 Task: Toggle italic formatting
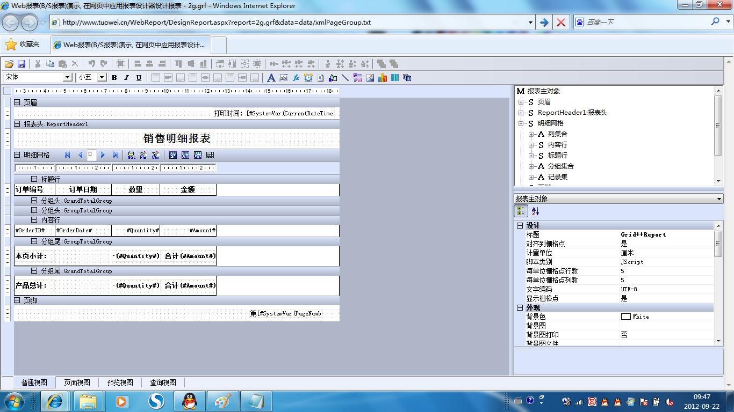click(127, 78)
